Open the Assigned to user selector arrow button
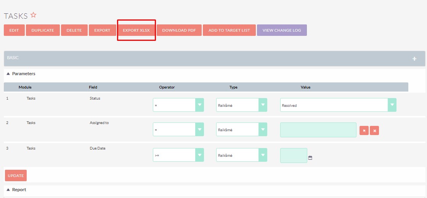This screenshot has height=198, width=427. [x=364, y=130]
